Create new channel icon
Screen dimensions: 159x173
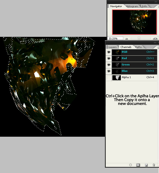tap(146, 165)
